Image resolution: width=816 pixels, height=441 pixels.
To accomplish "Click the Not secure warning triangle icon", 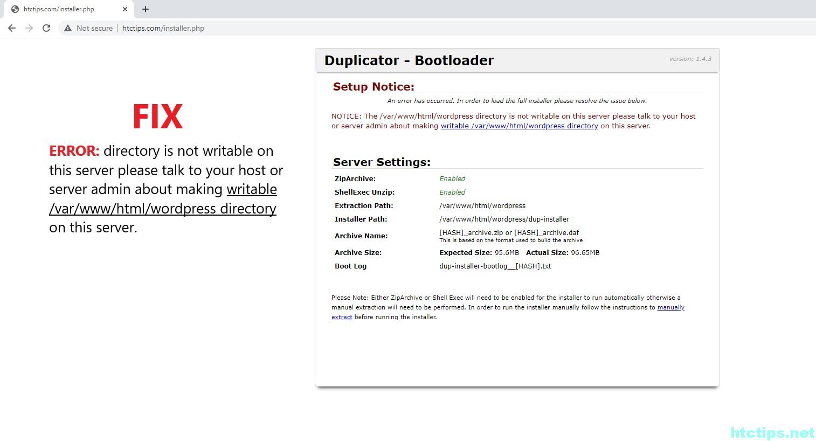I will coord(68,28).
